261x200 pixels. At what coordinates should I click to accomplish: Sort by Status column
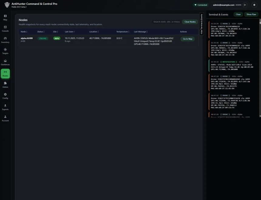tap(41, 32)
